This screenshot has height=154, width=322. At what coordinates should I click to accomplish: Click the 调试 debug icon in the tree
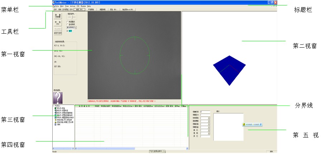56,125
